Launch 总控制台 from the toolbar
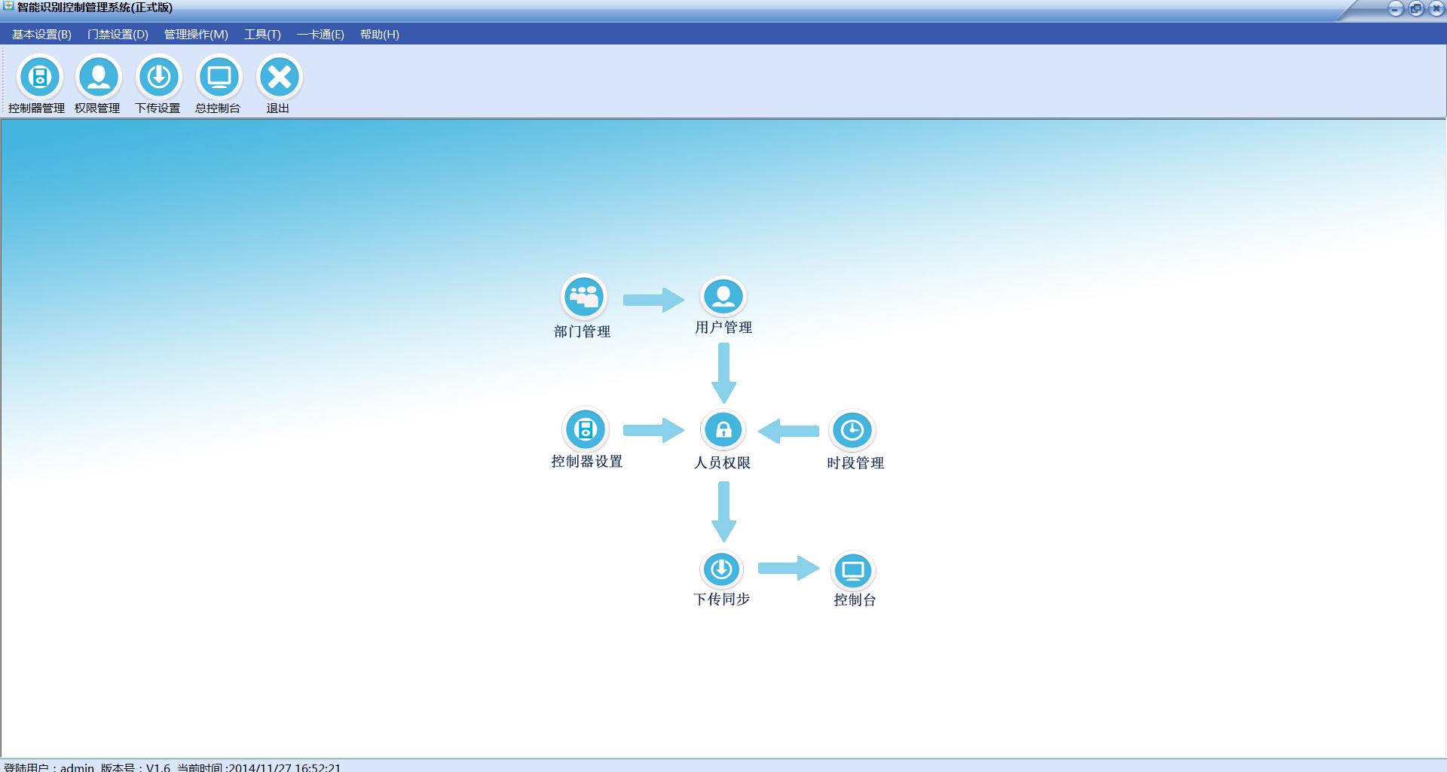 point(219,78)
